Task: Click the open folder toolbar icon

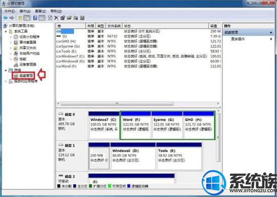Action: [x=69, y=18]
